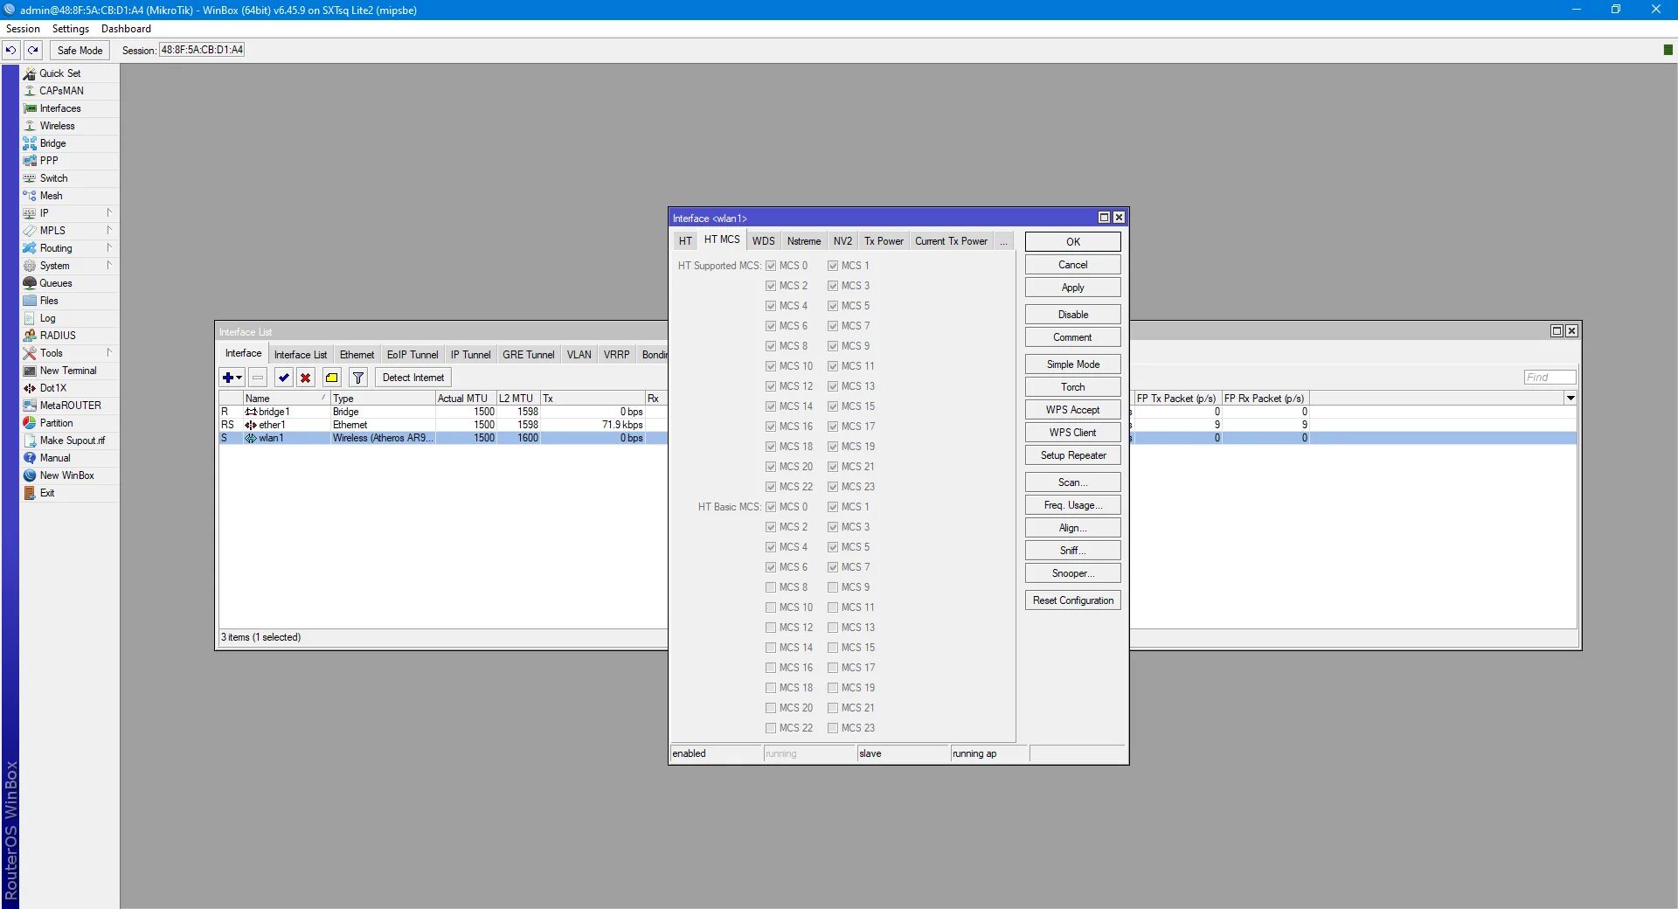Toggle HT Supported MCS 22 checkbox
This screenshot has height=909, width=1678.
tap(771, 487)
